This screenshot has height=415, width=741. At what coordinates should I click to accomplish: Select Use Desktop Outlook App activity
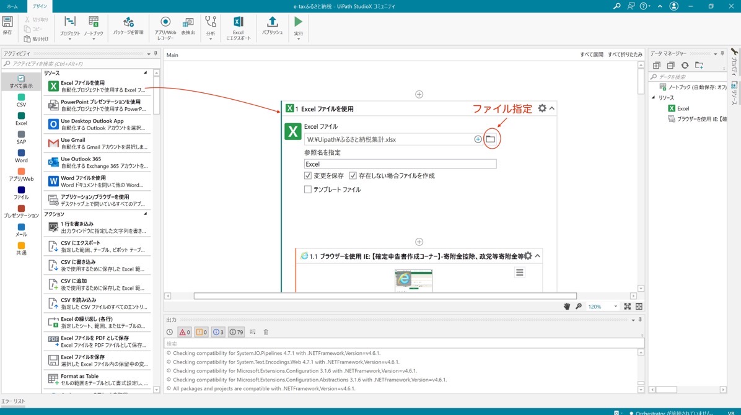(97, 124)
